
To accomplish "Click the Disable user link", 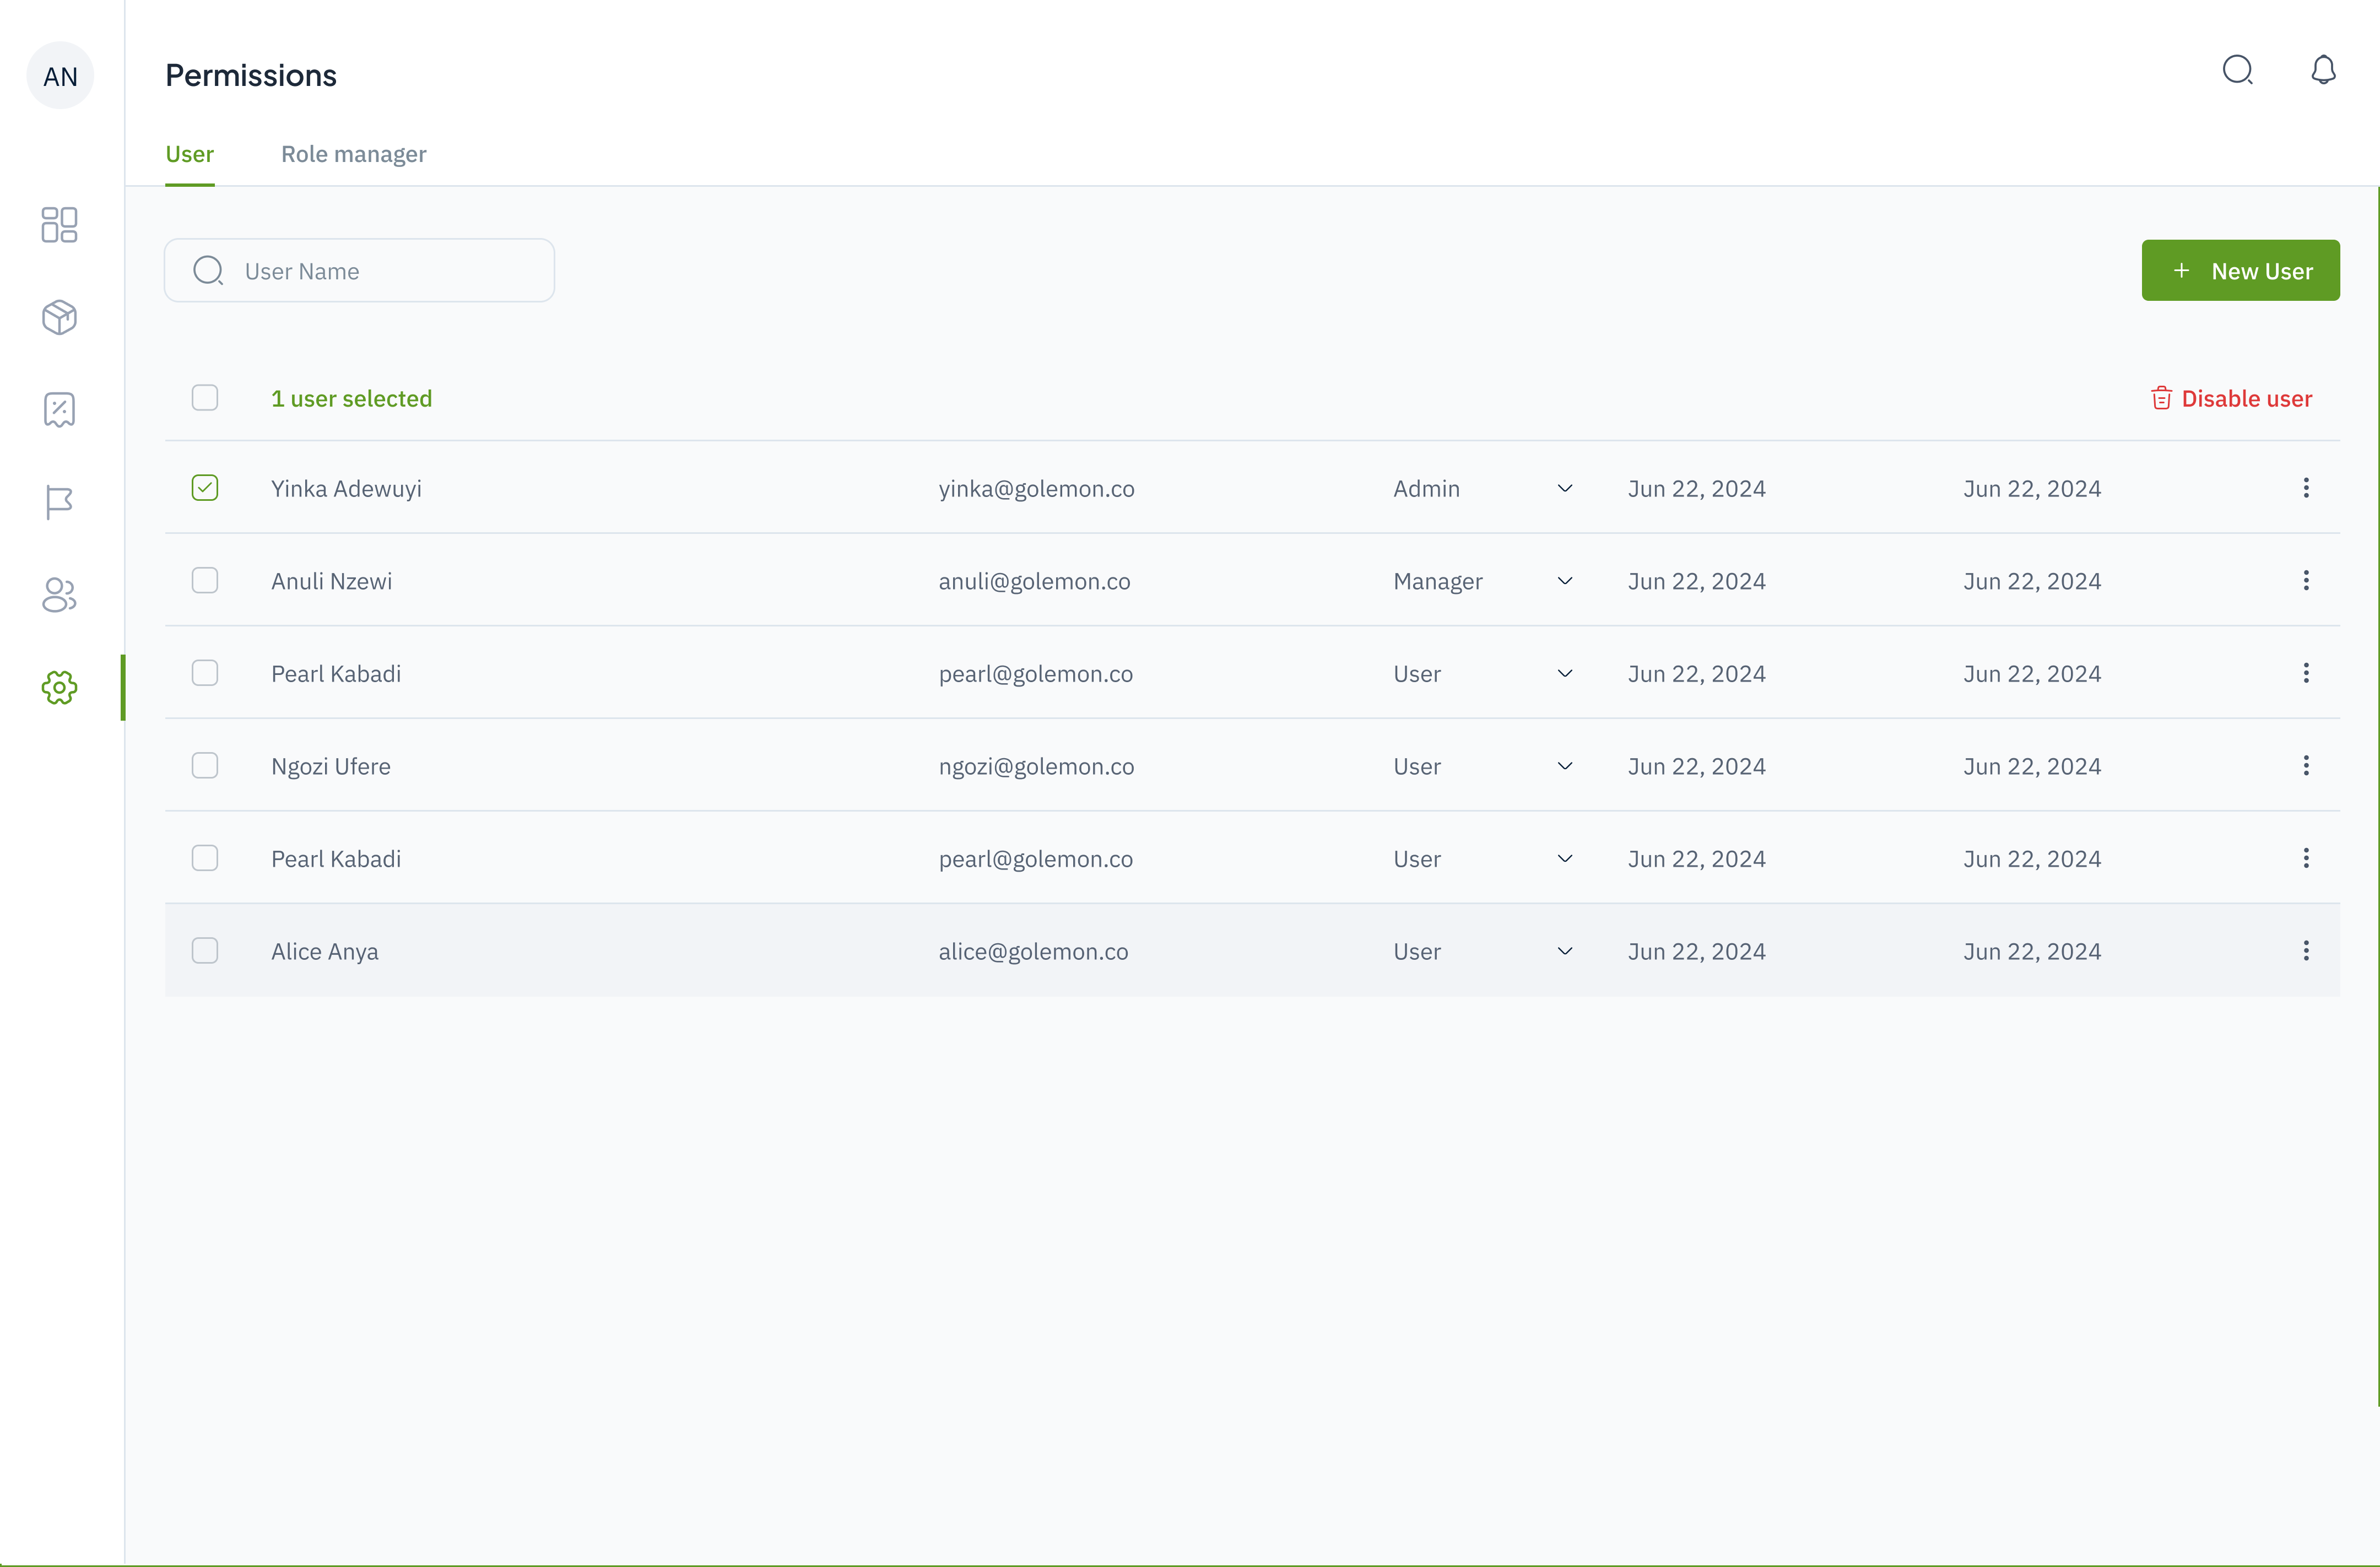I will point(2232,399).
